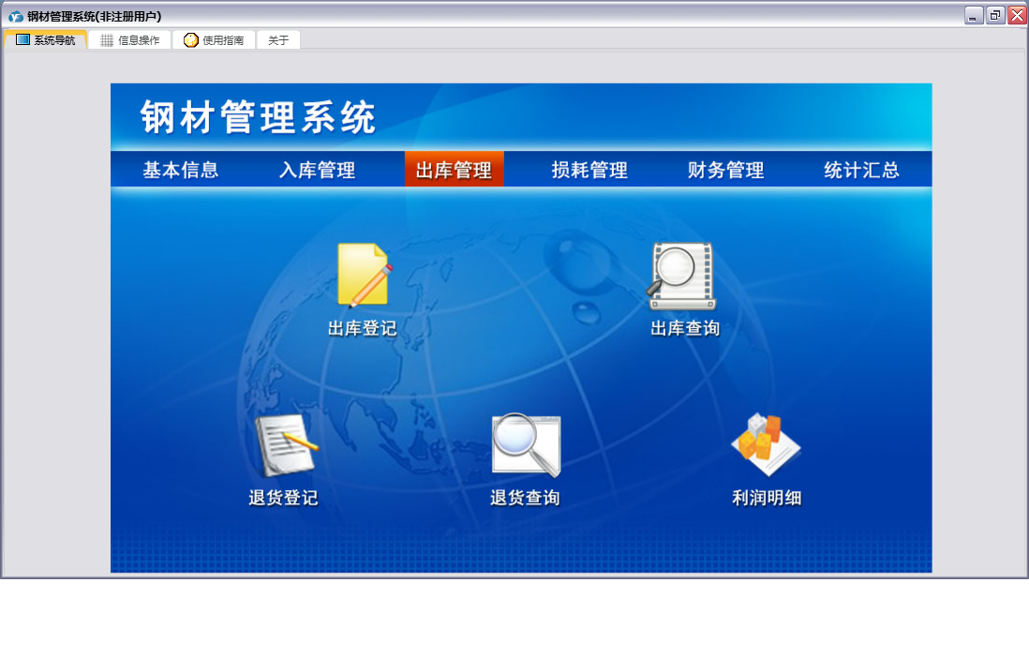Image resolution: width=1029 pixels, height=671 pixels.
Task: Click the 出库查询 label
Action: point(685,328)
